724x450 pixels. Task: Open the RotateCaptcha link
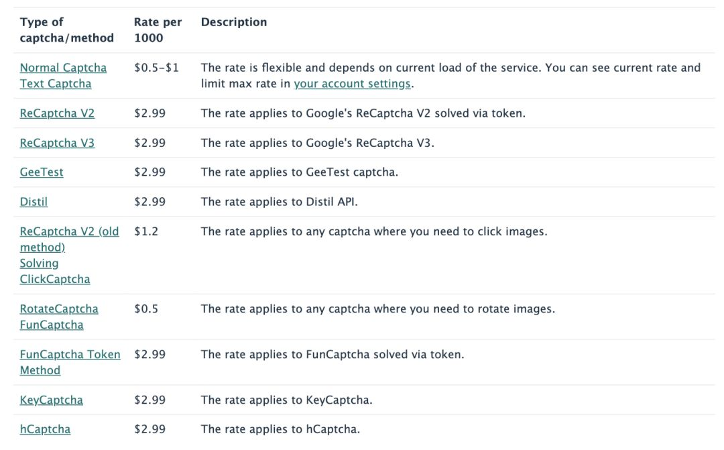click(58, 308)
